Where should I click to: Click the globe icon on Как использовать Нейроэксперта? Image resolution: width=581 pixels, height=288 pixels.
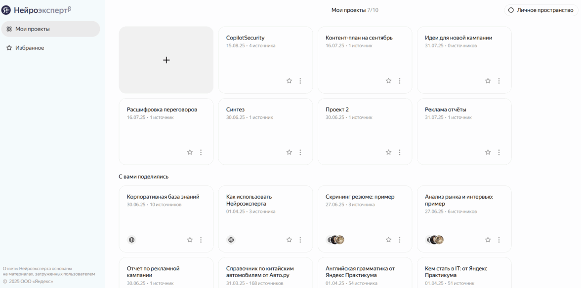tap(231, 240)
